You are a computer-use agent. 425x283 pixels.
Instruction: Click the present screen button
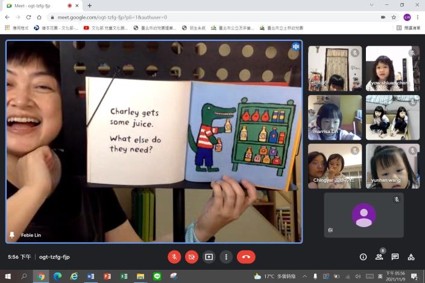pyautogui.click(x=209, y=257)
